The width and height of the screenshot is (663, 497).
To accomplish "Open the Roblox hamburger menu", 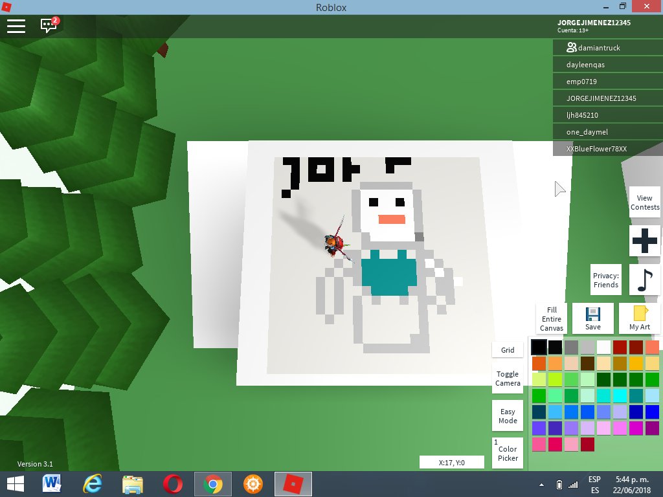I will point(16,26).
